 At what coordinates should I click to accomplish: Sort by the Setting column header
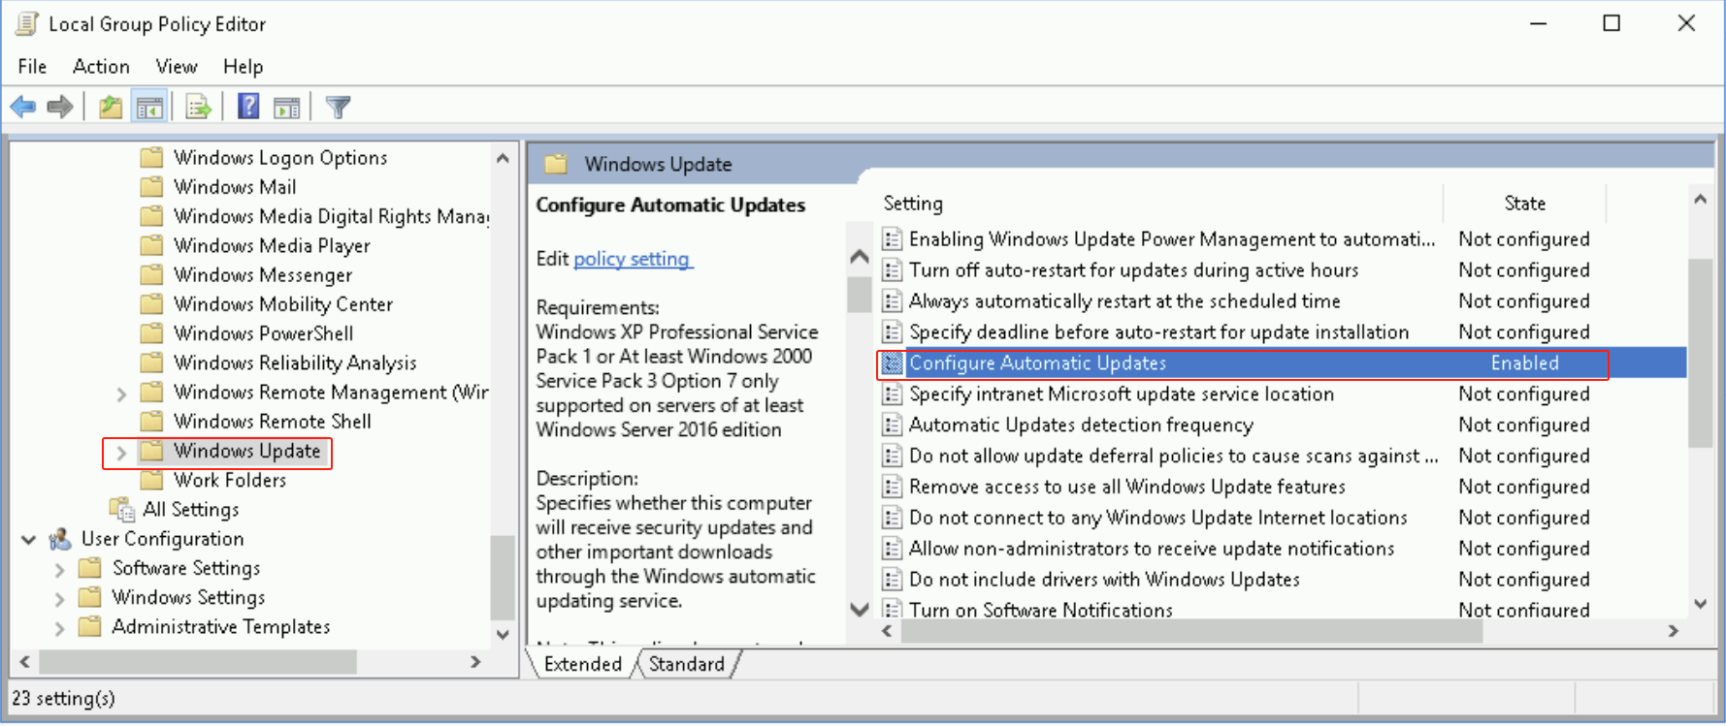tap(913, 204)
